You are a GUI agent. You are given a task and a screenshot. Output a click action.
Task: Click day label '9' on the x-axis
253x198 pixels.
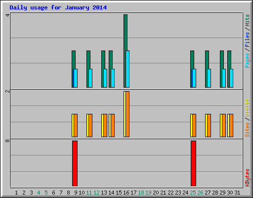pos(76,193)
